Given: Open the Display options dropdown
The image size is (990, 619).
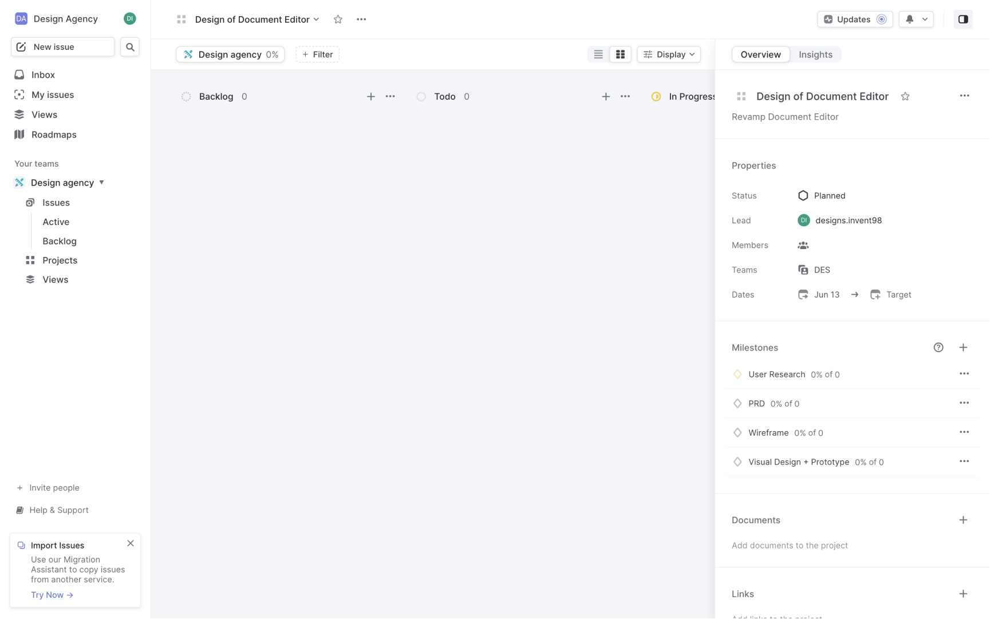Looking at the screenshot, I should pos(668,54).
